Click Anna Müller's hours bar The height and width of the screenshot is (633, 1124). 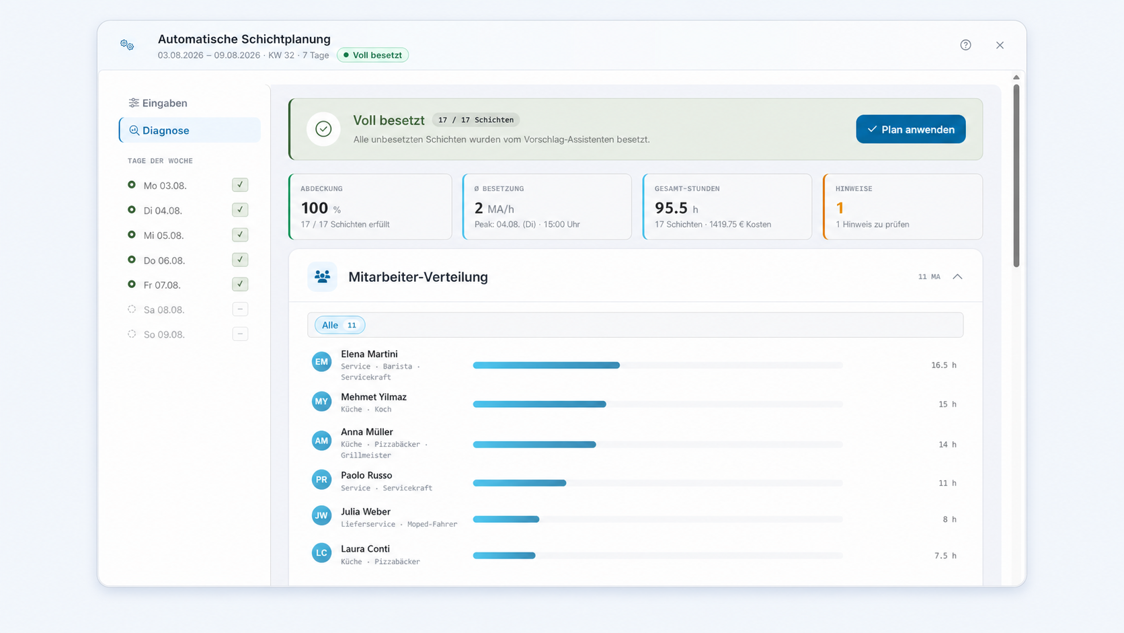point(657,445)
